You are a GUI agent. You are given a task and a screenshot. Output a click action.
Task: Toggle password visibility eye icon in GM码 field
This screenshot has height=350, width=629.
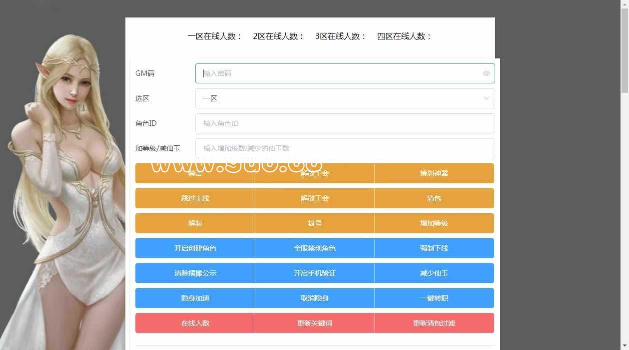(486, 73)
